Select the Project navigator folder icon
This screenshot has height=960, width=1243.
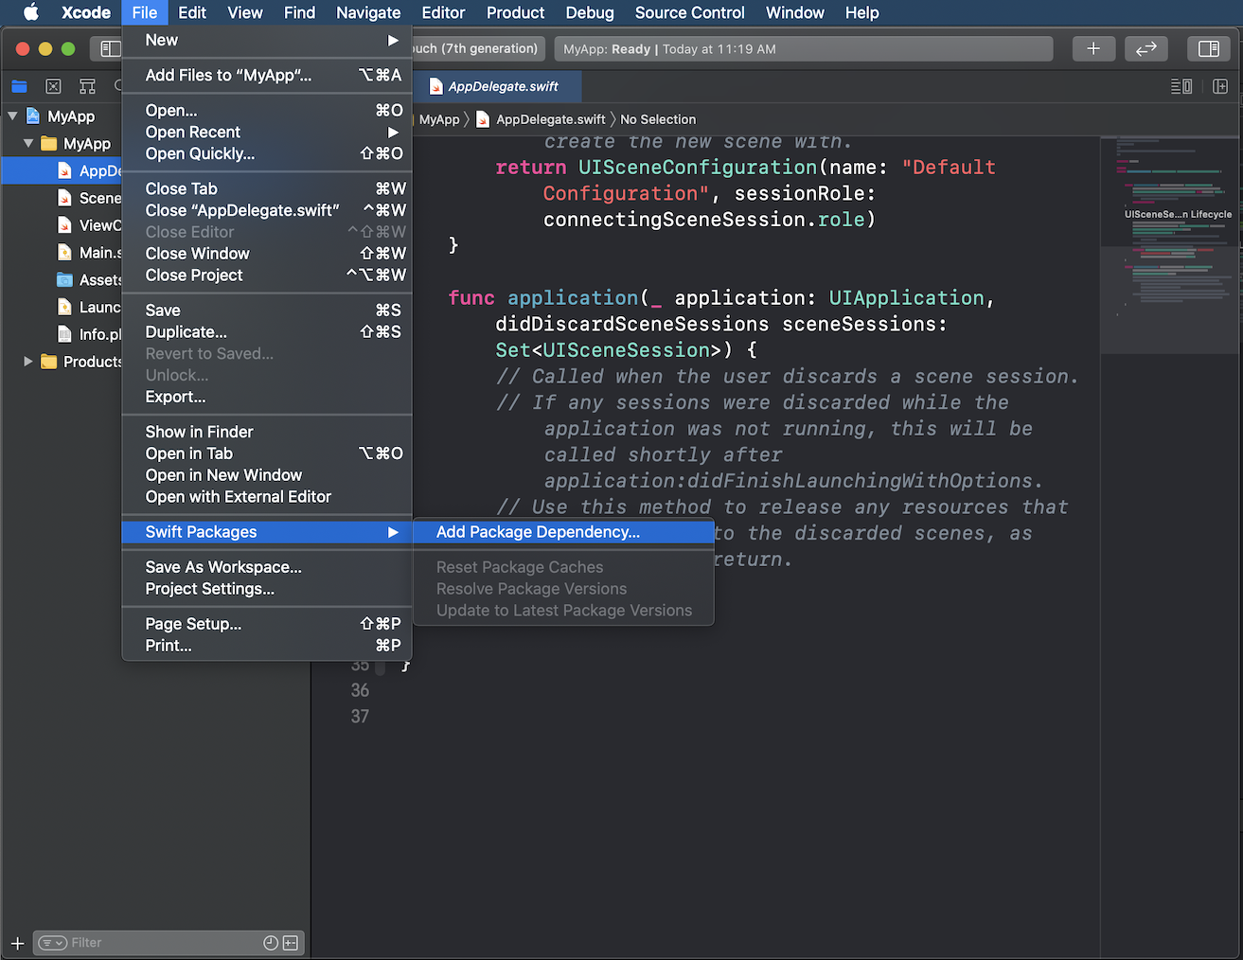point(19,86)
